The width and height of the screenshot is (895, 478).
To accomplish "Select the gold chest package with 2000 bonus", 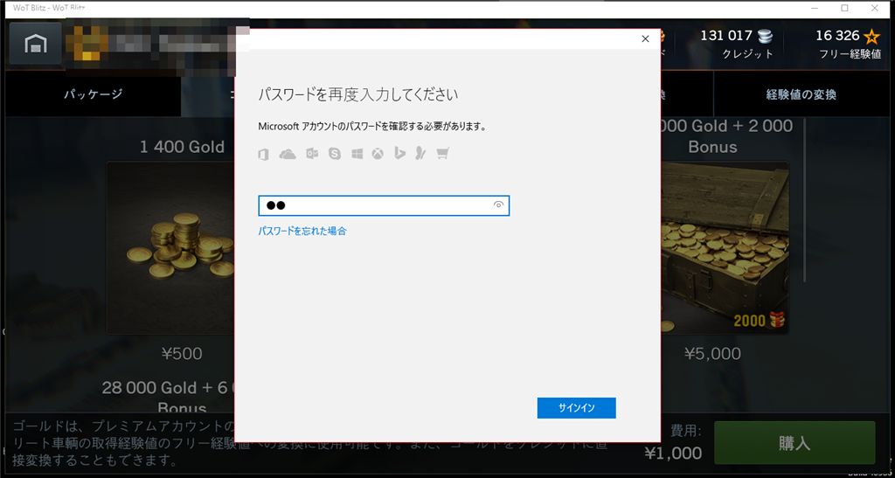I will pyautogui.click(x=725, y=247).
